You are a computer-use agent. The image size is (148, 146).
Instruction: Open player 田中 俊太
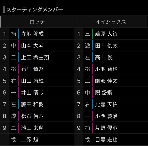(106, 45)
